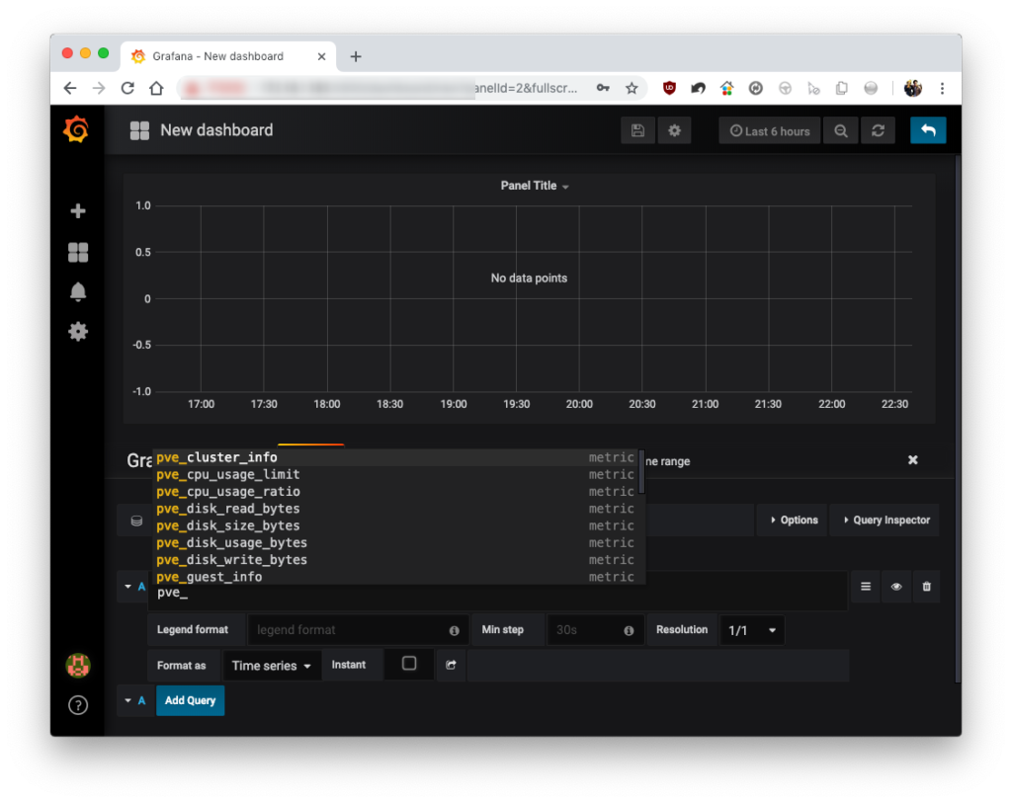Image resolution: width=1012 pixels, height=803 pixels.
Task: Close the Grafana browser tab
Action: (321, 56)
